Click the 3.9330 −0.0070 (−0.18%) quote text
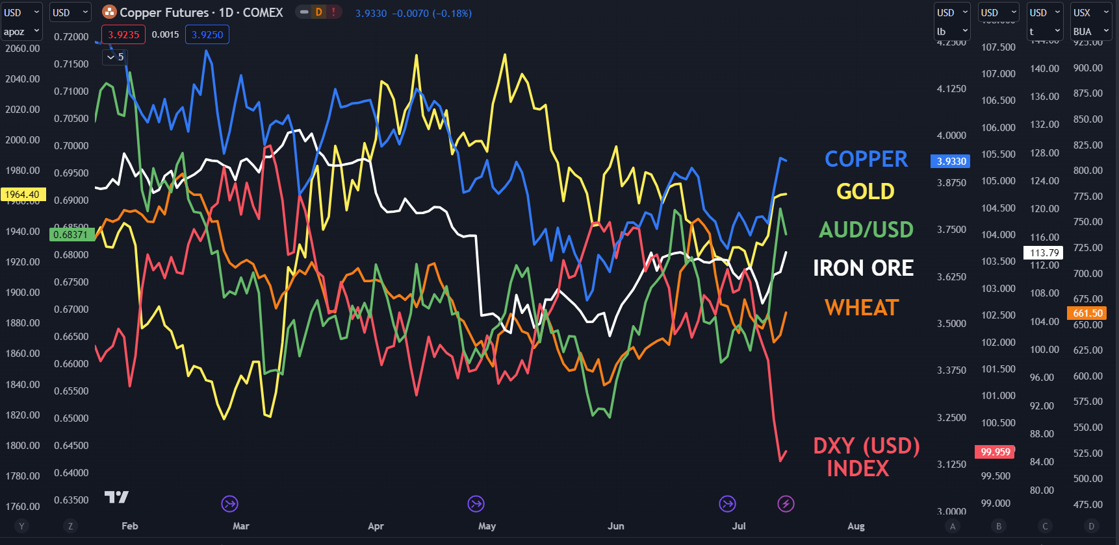Screen dimensions: 1119x545 tap(413, 13)
